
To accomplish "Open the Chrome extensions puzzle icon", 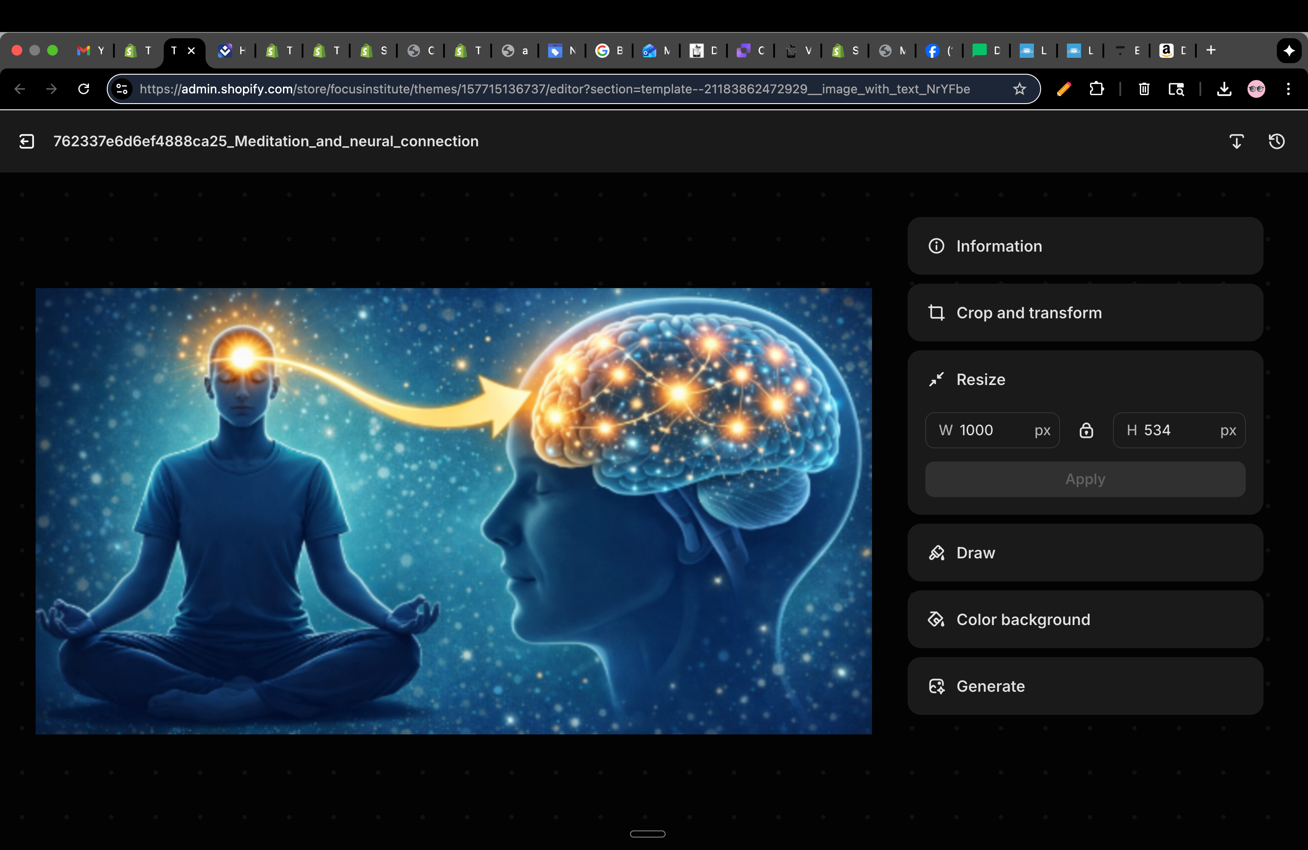I will point(1096,89).
